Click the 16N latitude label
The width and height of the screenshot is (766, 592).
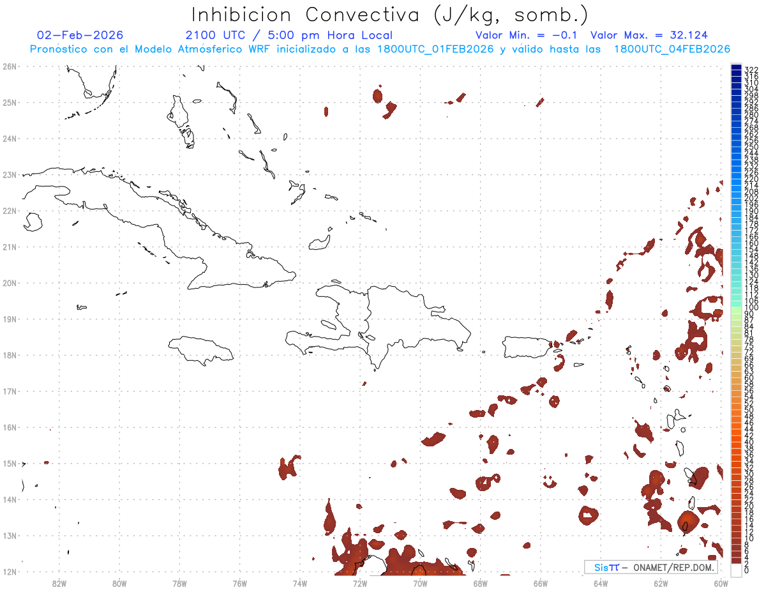click(x=10, y=427)
